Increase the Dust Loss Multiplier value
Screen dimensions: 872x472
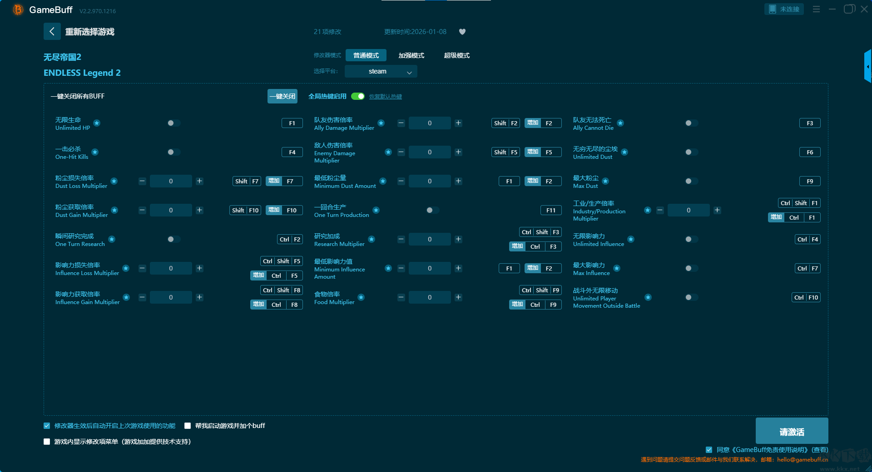(x=199, y=181)
